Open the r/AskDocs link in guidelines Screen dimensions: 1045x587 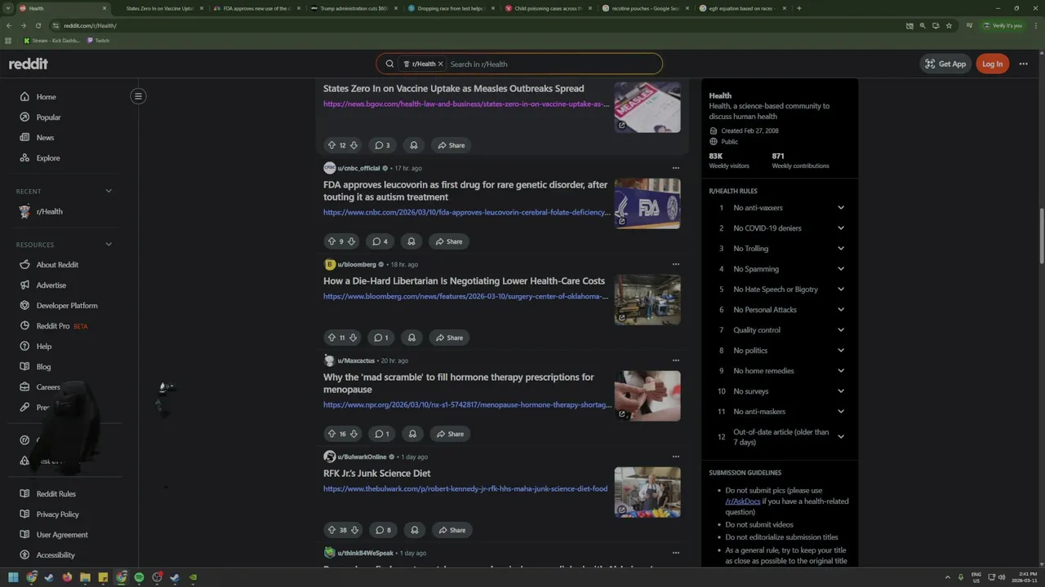tap(743, 501)
